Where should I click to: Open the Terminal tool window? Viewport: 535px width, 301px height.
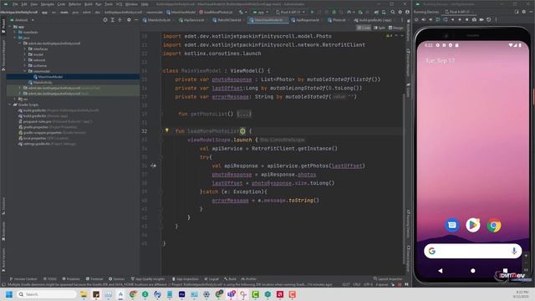coord(94,278)
